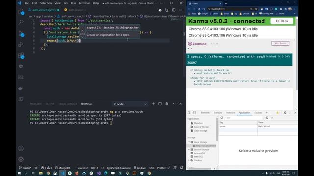
Task: Click the DevTools inspect element icon
Action: (x=189, y=113)
